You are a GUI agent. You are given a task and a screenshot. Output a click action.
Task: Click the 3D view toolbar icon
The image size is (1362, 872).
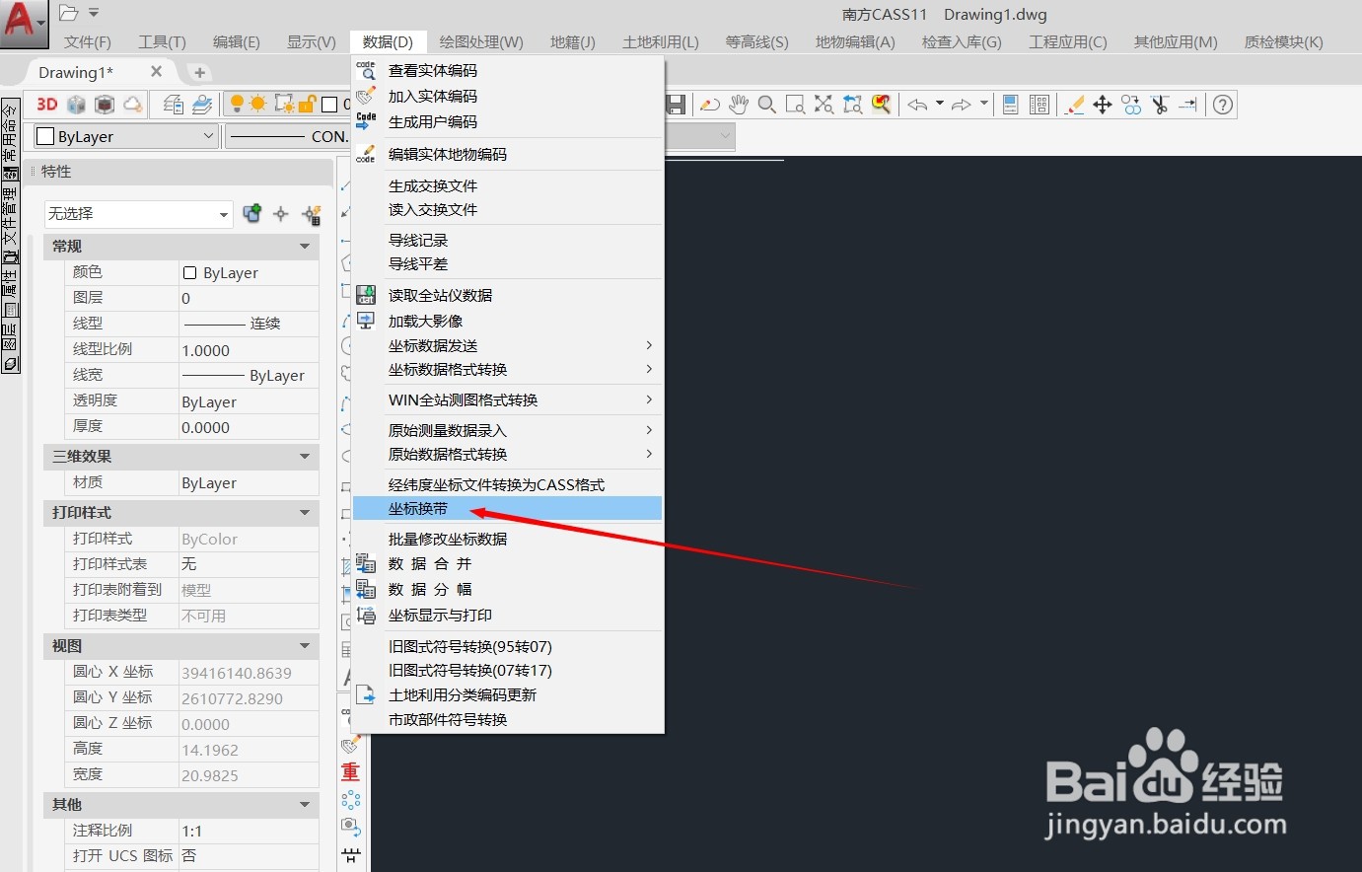[46, 105]
